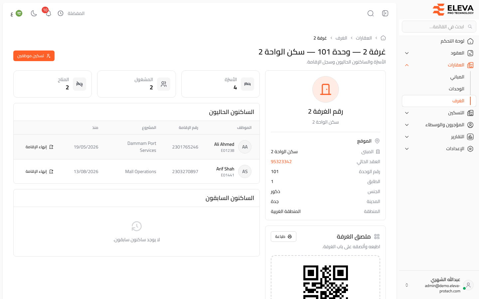Click the bed icon on الأسرّة card

point(247,84)
